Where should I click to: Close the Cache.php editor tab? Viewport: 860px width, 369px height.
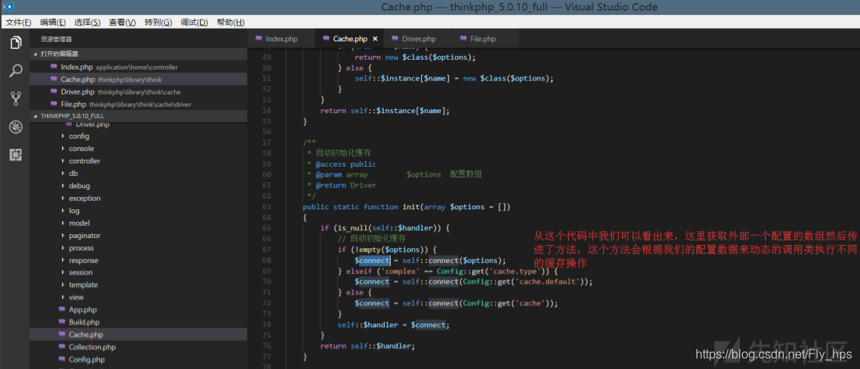(x=375, y=39)
